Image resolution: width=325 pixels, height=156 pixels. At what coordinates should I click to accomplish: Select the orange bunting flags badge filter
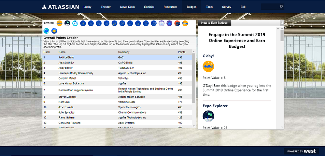point(185,23)
